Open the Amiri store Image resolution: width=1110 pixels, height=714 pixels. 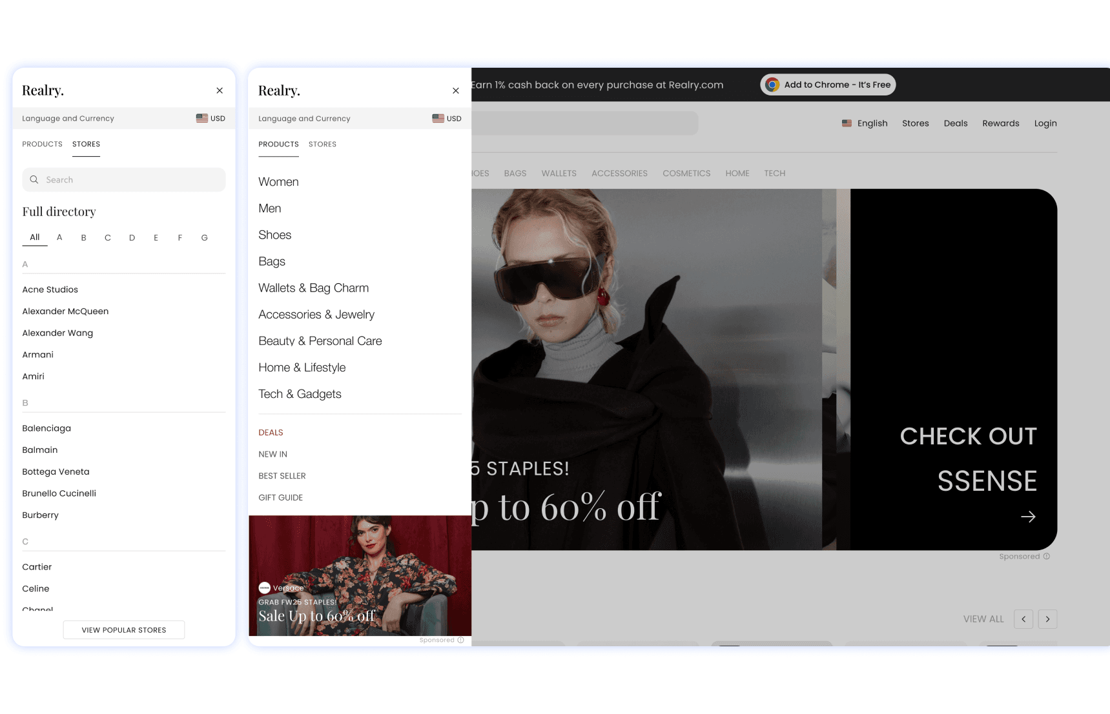[34, 377]
